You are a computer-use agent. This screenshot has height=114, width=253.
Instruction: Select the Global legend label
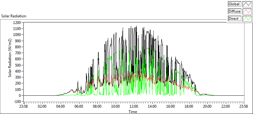235,4
